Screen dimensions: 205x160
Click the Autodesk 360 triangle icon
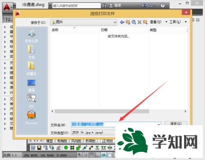(x=150, y=5)
